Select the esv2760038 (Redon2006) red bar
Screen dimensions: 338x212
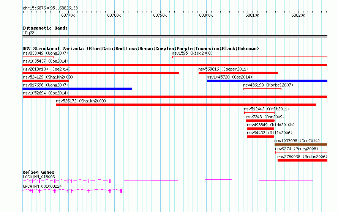[302, 160]
